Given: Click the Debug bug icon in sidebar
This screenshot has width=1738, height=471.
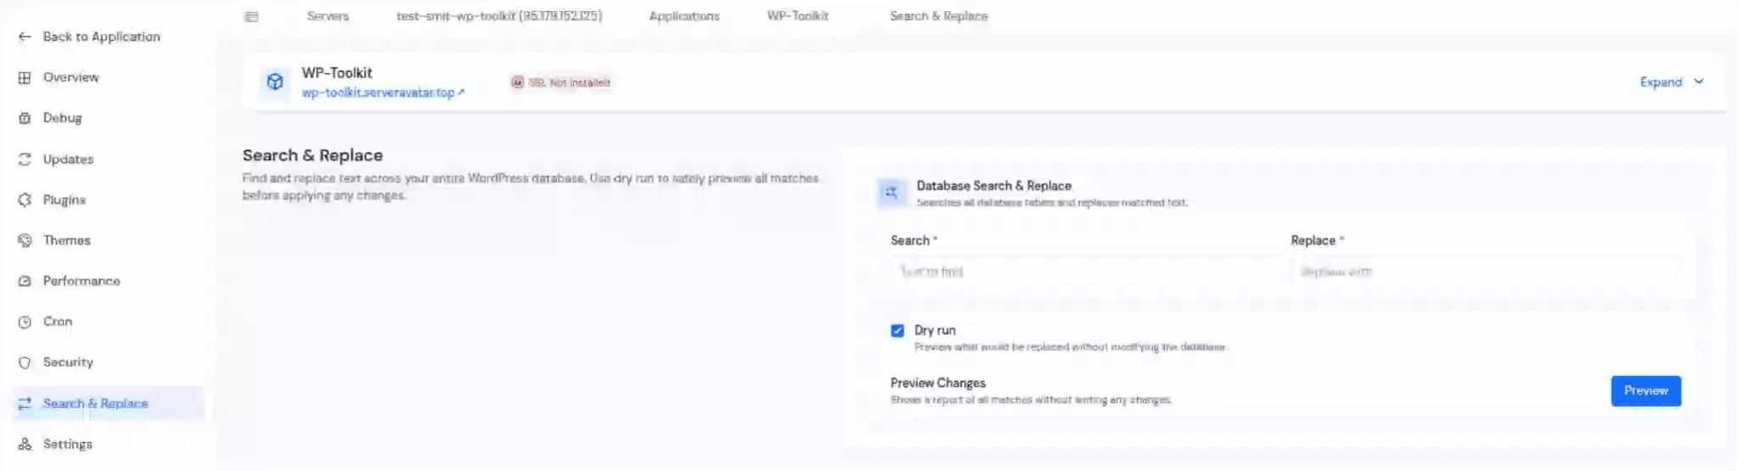Looking at the screenshot, I should pyautogui.click(x=25, y=118).
